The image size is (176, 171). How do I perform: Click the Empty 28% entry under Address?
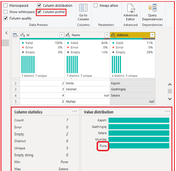(x=133, y=52)
